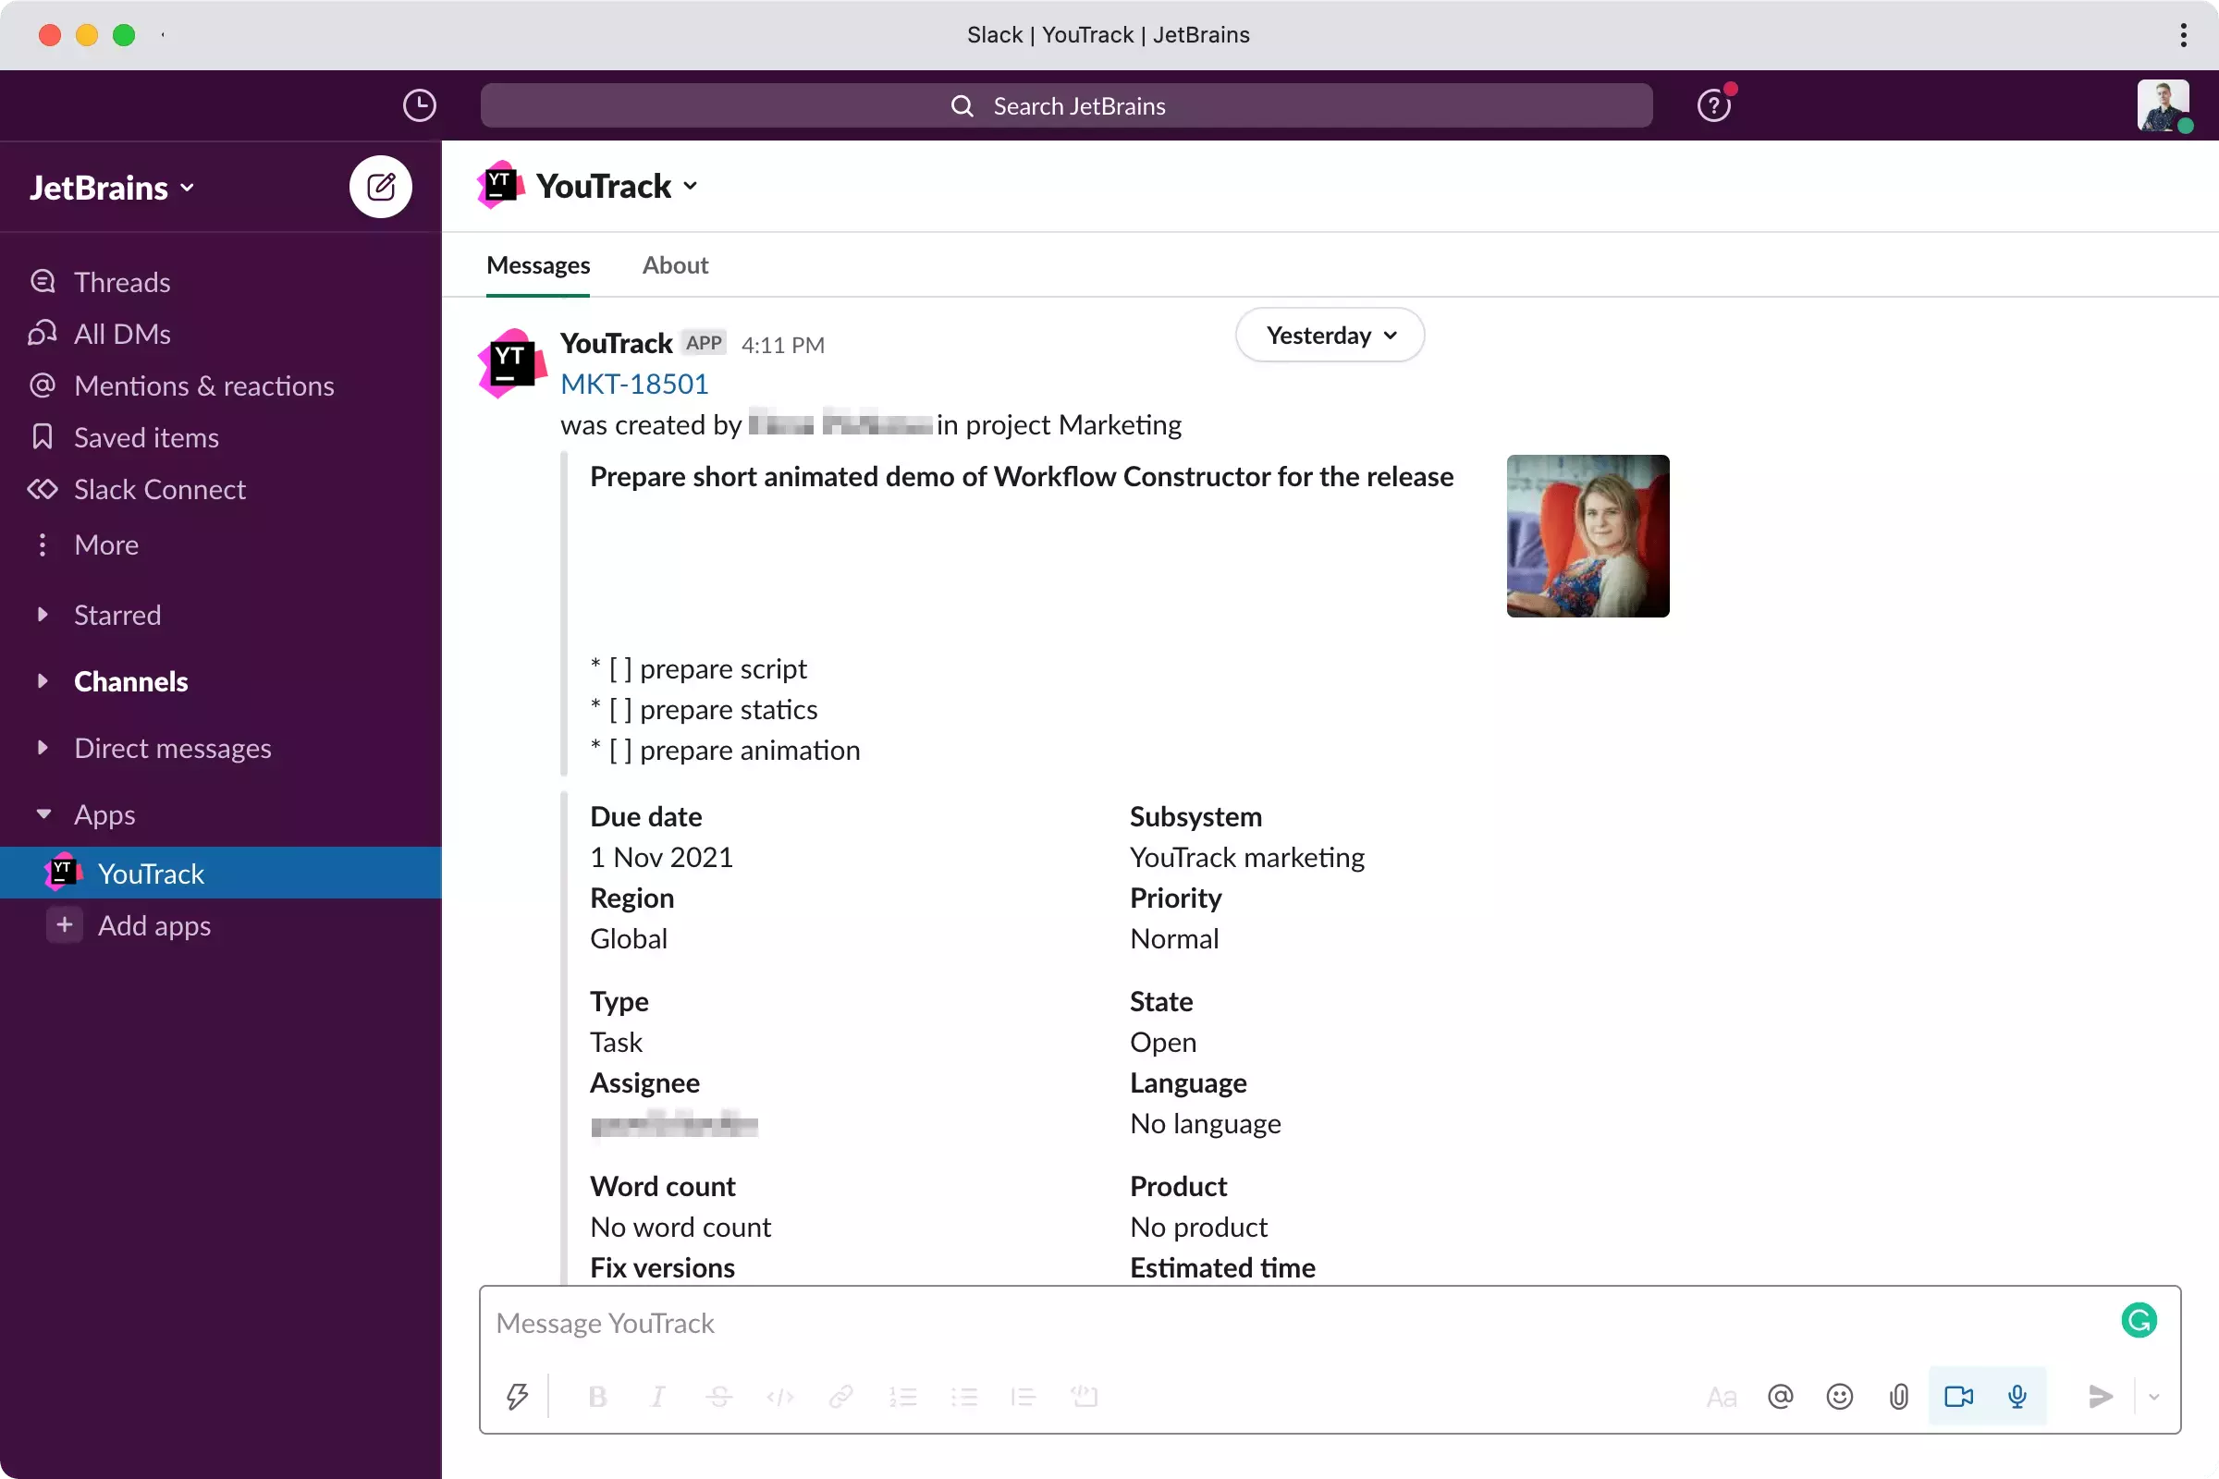Click the strikethrough formatting icon
2219x1479 pixels.
pos(718,1397)
